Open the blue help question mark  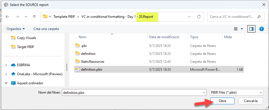click(x=261, y=29)
